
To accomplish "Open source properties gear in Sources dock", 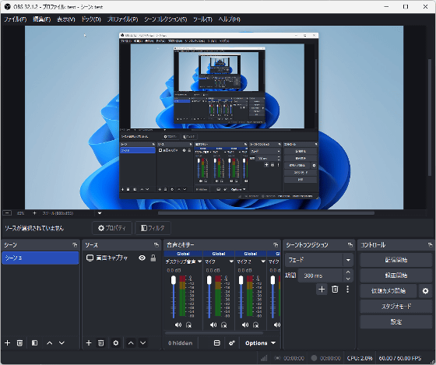I will [x=116, y=342].
